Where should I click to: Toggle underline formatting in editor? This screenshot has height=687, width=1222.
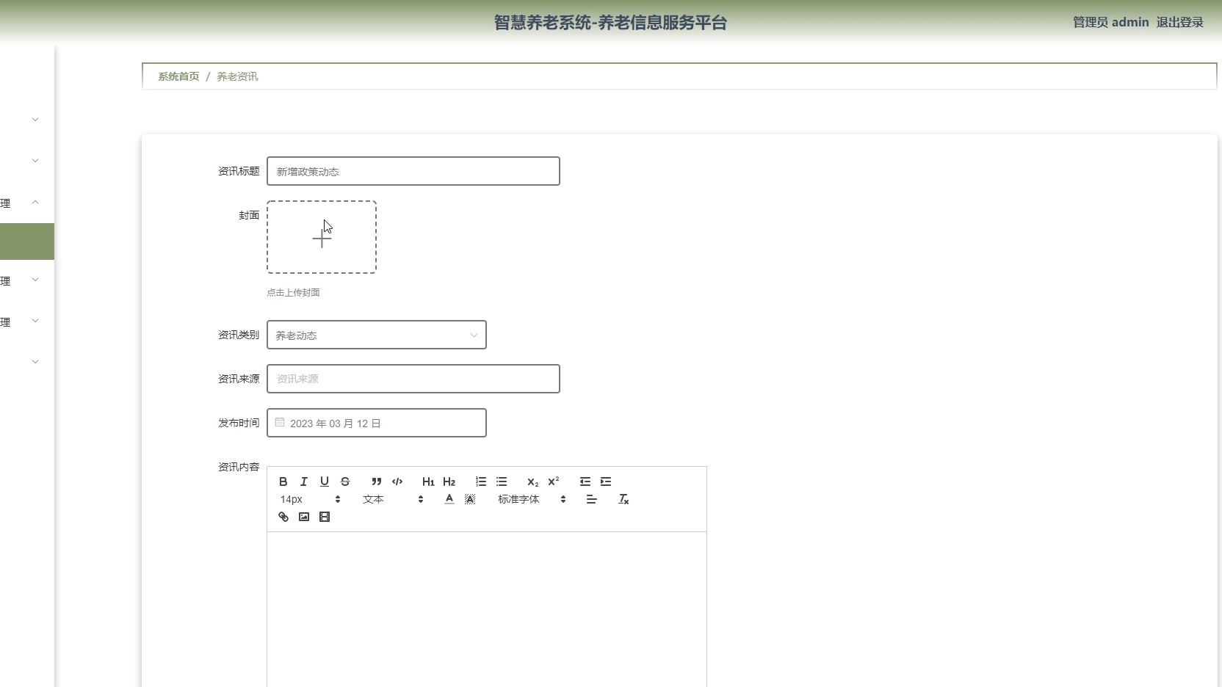click(x=325, y=481)
